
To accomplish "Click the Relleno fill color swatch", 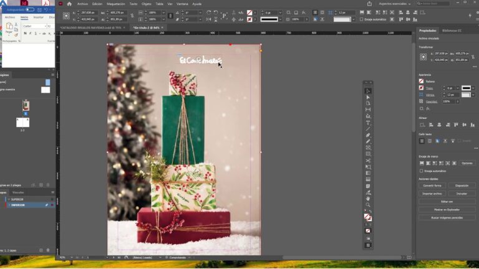I will point(422,81).
